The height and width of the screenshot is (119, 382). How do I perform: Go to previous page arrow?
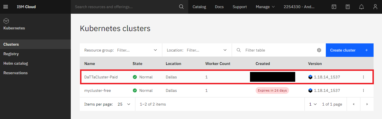354,104
